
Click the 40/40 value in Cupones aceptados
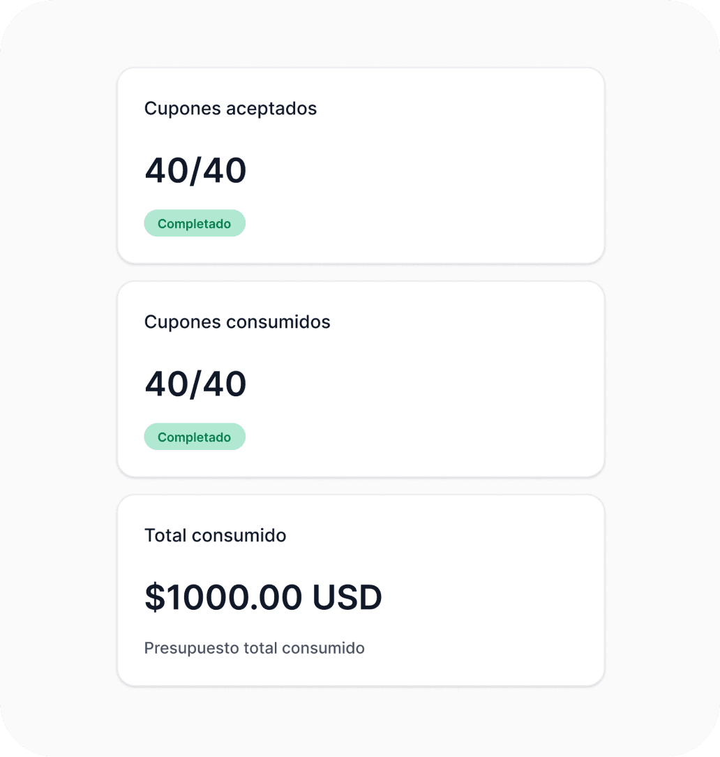tap(195, 170)
